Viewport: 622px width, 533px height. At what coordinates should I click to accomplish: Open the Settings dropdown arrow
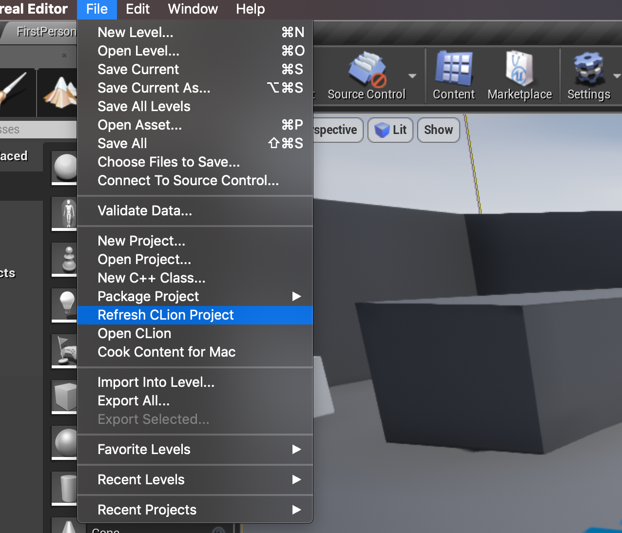(617, 76)
